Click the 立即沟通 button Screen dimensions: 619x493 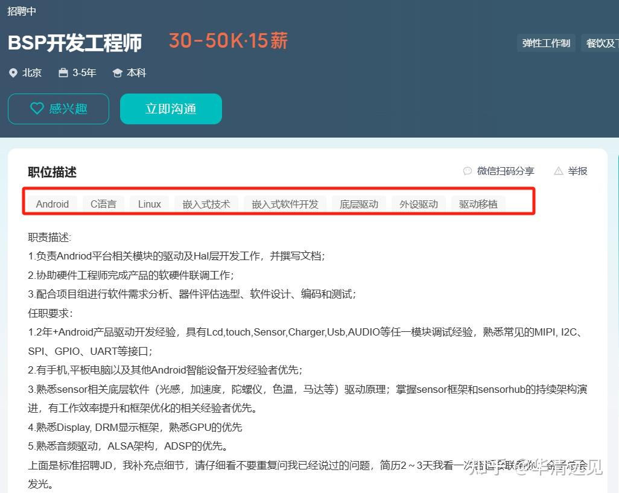pyautogui.click(x=171, y=109)
